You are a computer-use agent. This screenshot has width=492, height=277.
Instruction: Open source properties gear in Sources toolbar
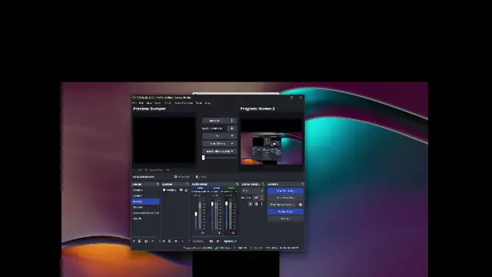coord(176,241)
